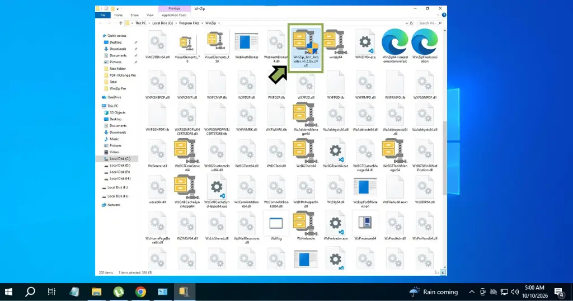This screenshot has height=301, width=573.
Task: Select the WebAuthBroker application icon
Action: point(247,42)
